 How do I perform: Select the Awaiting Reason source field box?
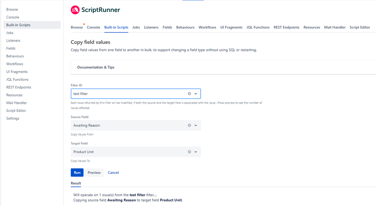136,125
